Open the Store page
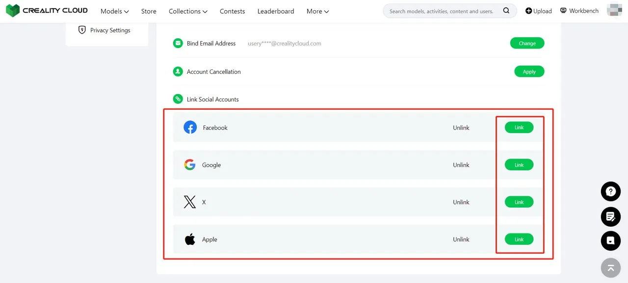Image resolution: width=628 pixels, height=283 pixels. [x=149, y=11]
